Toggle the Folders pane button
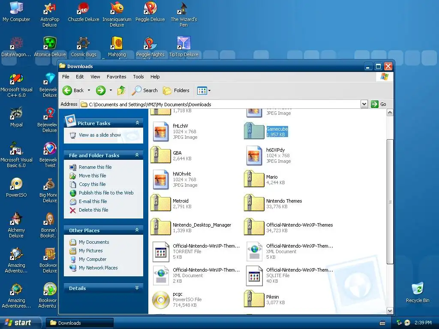Image resolution: width=439 pixels, height=329 pixels. [x=176, y=90]
